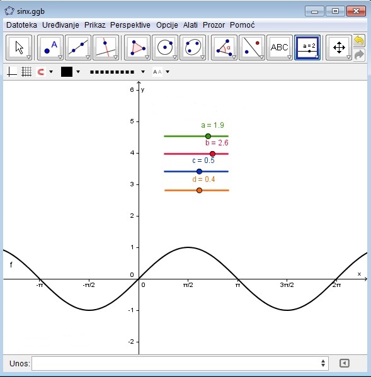Viewport: 371px width, 377px height.
Task: Select the New Point tool
Action: coord(50,47)
